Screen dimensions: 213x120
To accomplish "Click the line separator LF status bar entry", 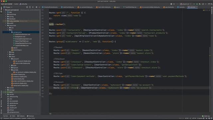I will point(190,118).
